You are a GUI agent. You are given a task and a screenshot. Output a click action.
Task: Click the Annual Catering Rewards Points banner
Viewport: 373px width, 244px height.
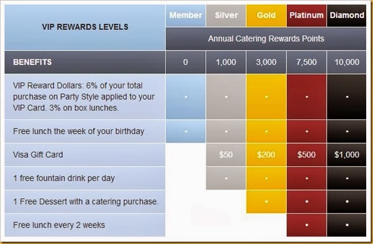(x=266, y=38)
